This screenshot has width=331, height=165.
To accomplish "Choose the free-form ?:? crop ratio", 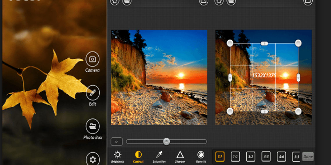I will (220, 157).
